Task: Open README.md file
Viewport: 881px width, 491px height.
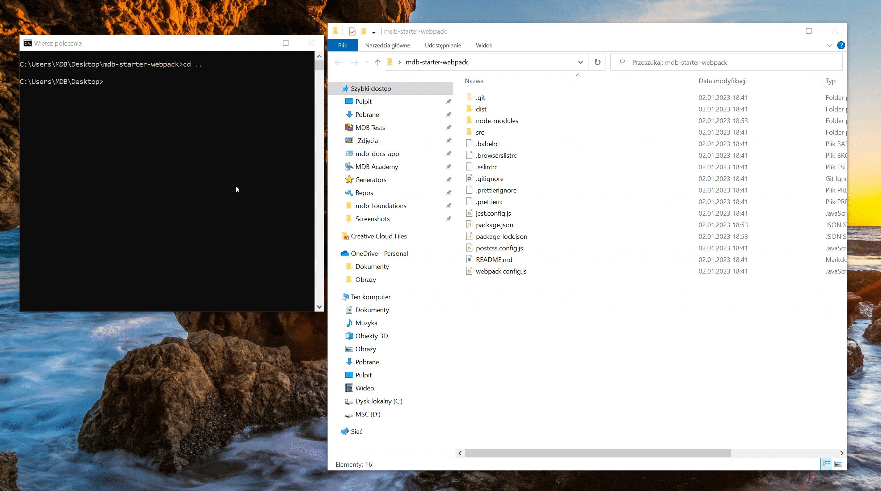Action: tap(494, 259)
